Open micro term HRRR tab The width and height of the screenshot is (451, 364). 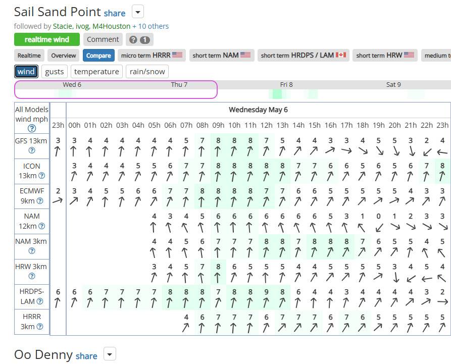coord(152,56)
